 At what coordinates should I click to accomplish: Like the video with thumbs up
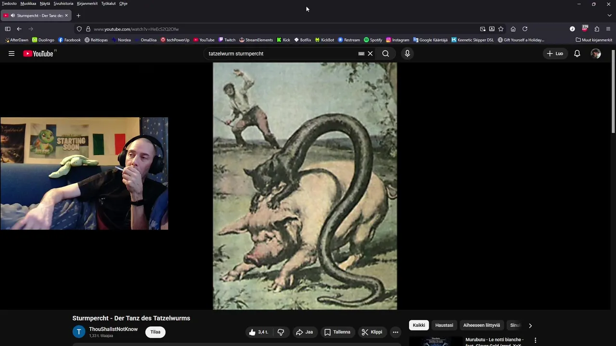pos(258,332)
